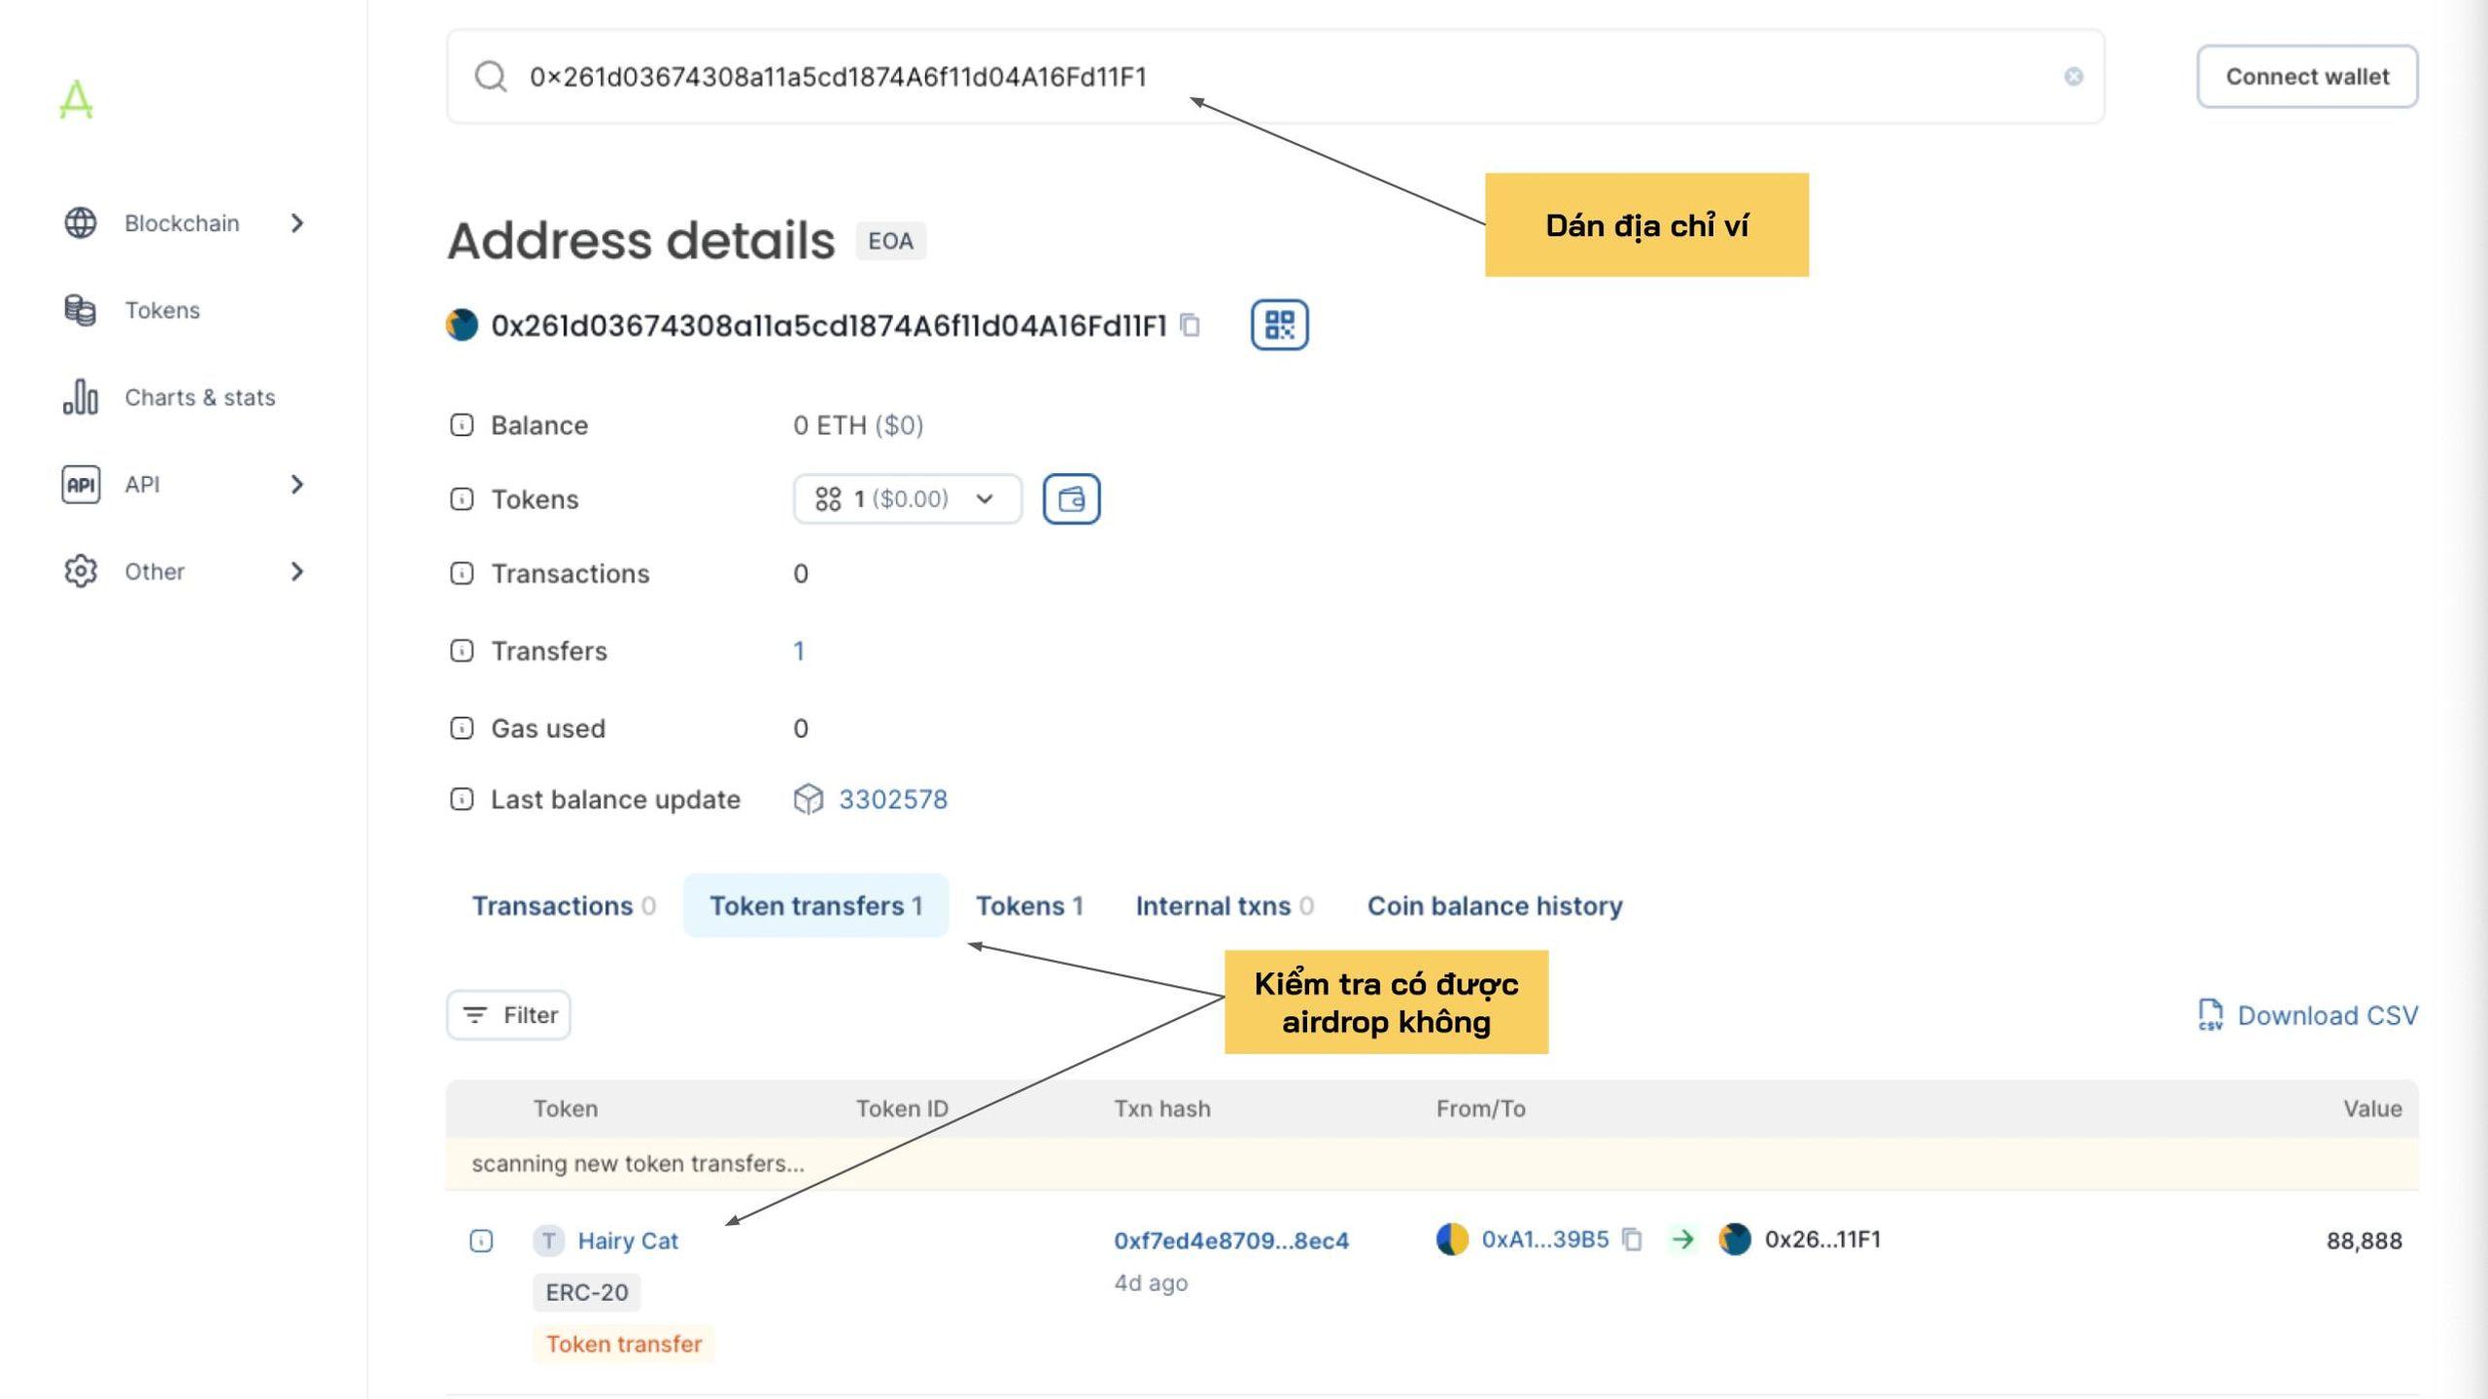
Task: Click the API icon in sidebar
Action: click(x=79, y=484)
